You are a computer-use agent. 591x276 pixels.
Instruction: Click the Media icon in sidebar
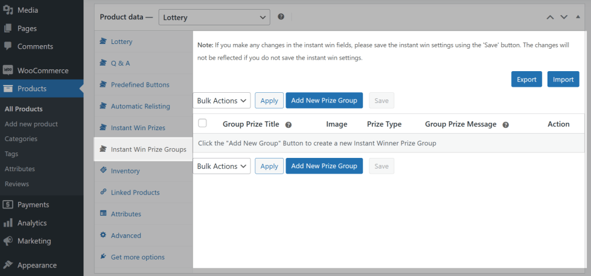tap(8, 10)
